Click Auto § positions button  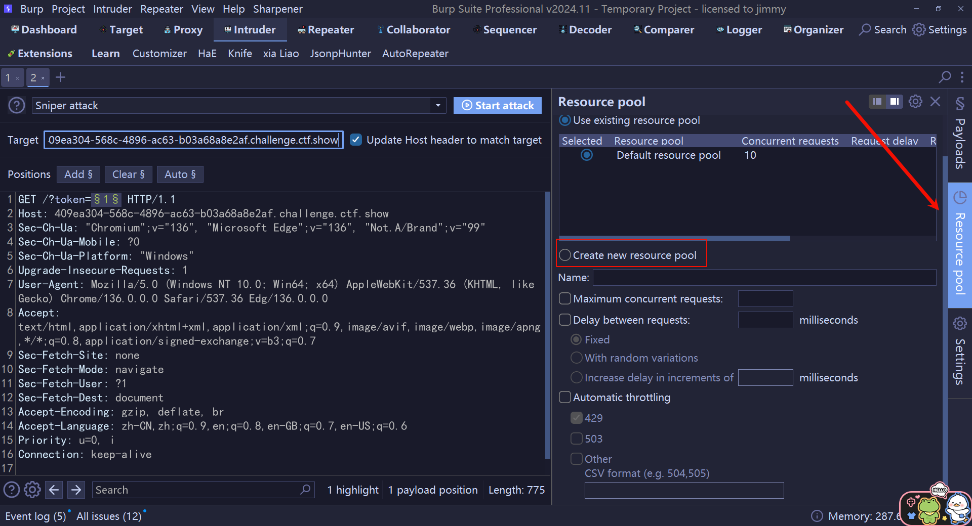[x=180, y=174]
